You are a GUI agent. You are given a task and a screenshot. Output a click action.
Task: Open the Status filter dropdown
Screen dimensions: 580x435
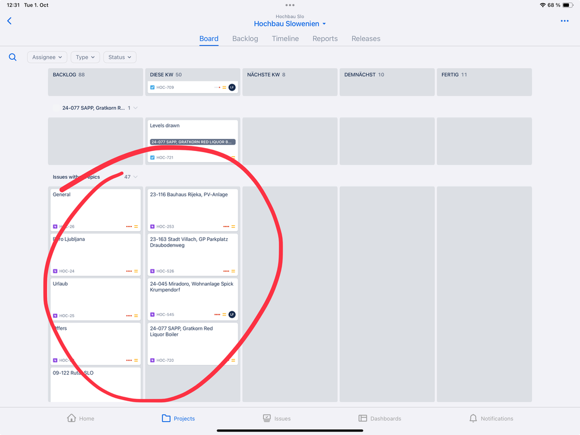coord(120,57)
